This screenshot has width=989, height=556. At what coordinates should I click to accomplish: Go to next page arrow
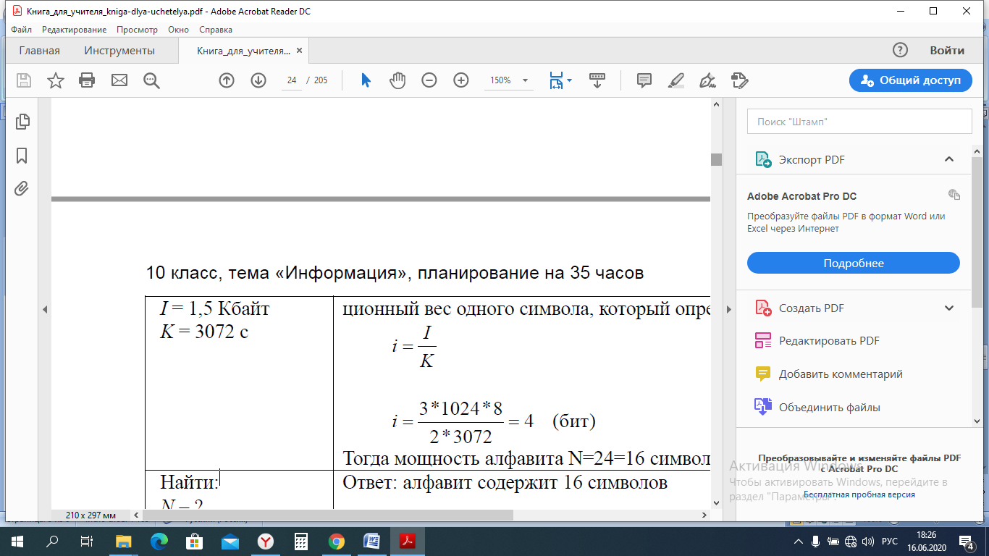click(258, 80)
